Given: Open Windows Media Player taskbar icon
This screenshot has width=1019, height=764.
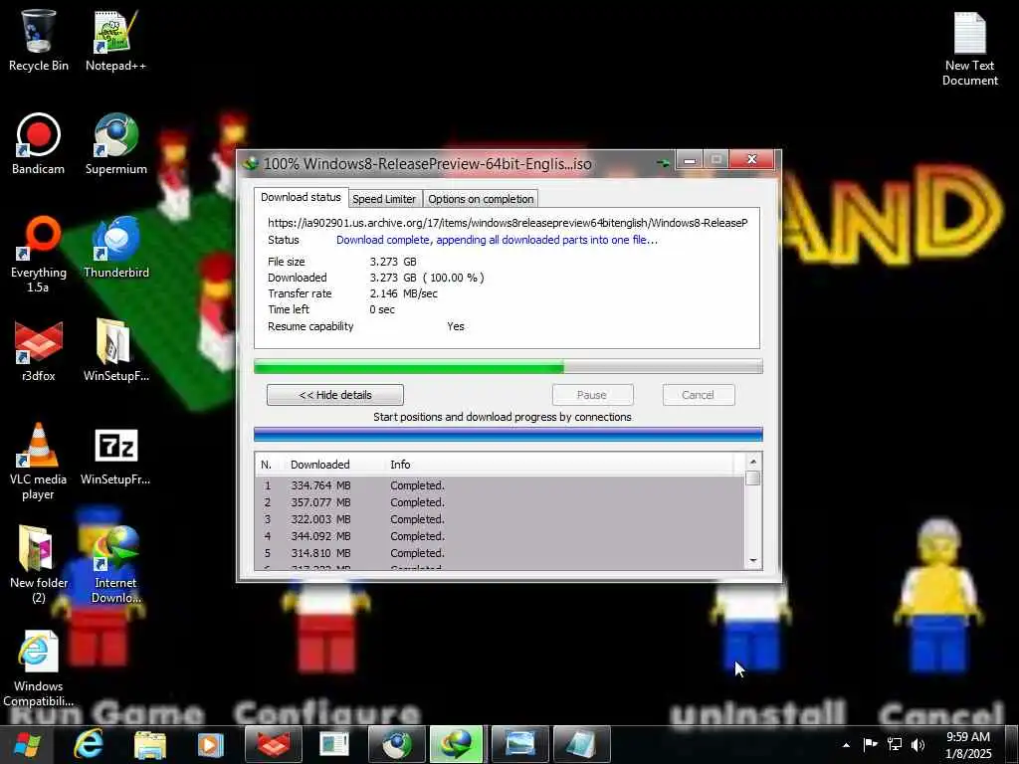Looking at the screenshot, I should tap(210, 744).
